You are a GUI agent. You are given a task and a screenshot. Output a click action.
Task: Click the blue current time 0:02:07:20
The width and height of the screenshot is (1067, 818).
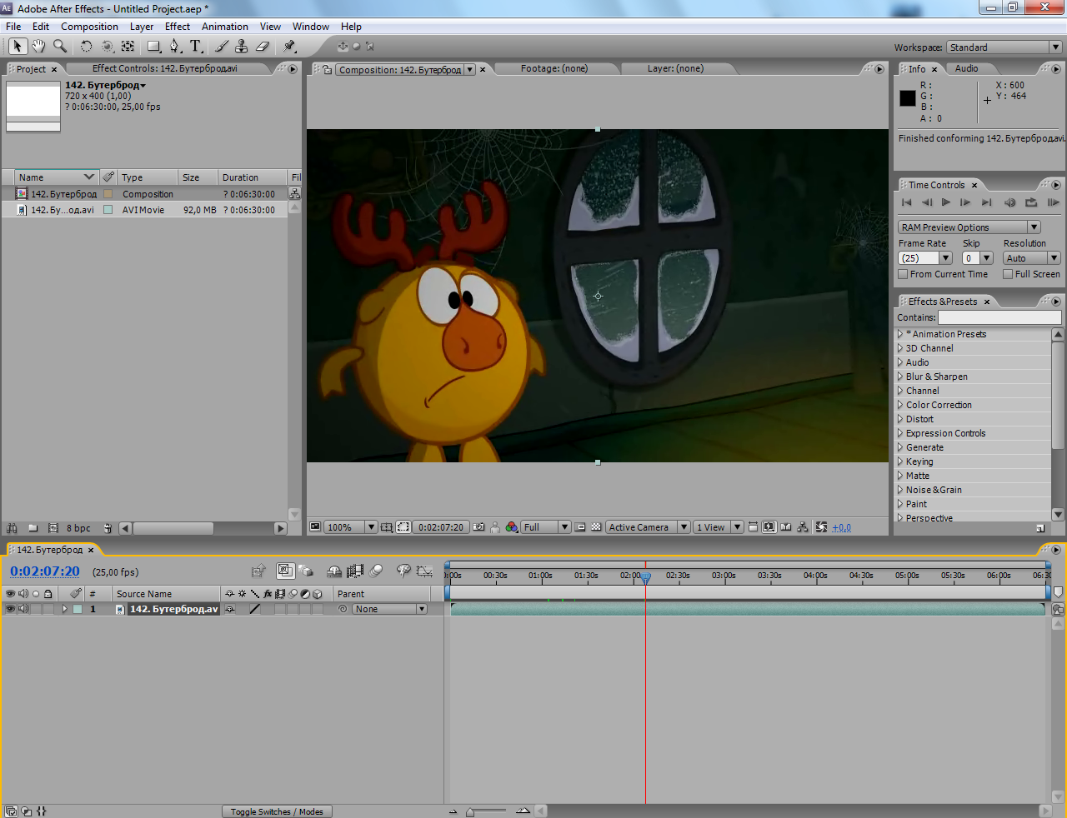pos(45,571)
